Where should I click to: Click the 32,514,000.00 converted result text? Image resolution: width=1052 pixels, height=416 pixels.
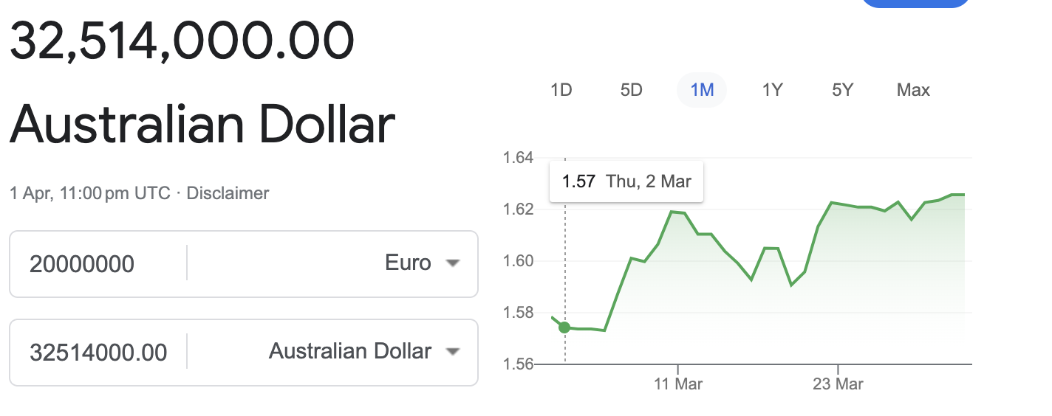coord(182,41)
